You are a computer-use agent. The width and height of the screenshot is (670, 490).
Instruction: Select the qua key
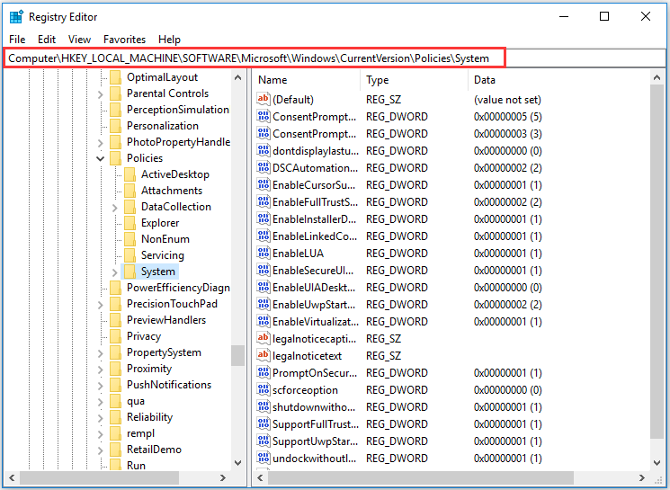[x=136, y=401]
